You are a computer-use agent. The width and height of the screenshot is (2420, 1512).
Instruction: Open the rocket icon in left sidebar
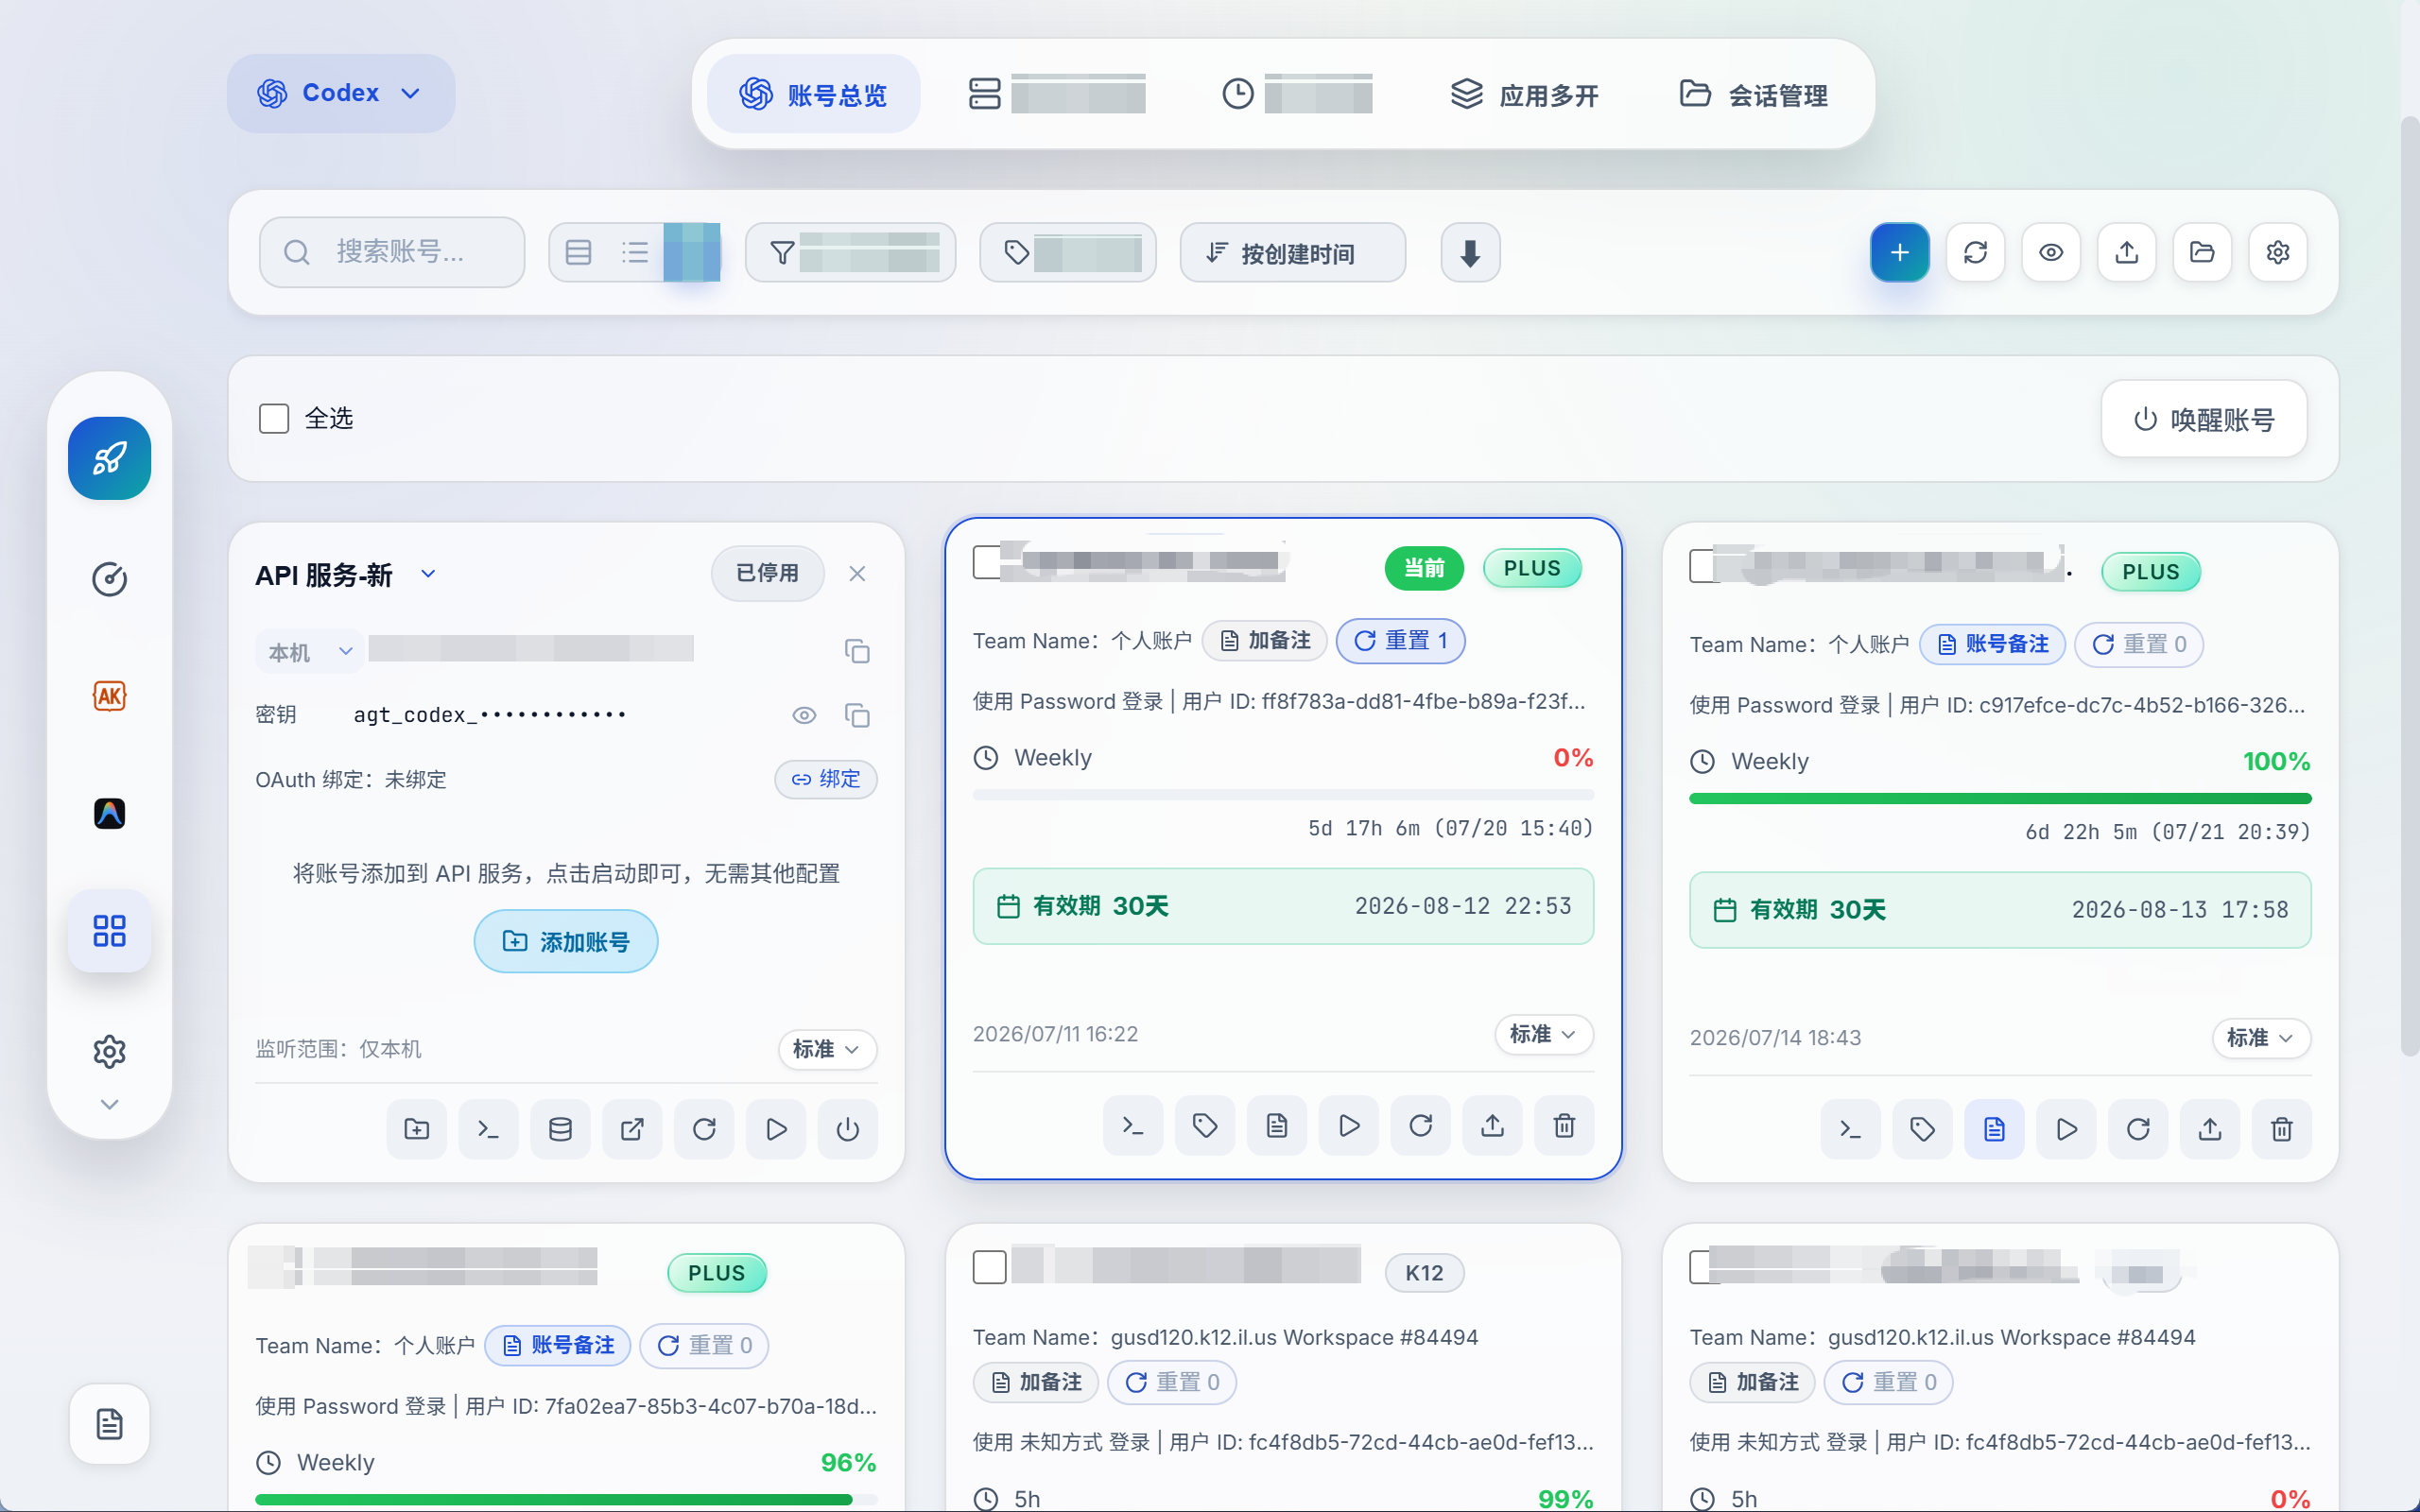coord(110,458)
